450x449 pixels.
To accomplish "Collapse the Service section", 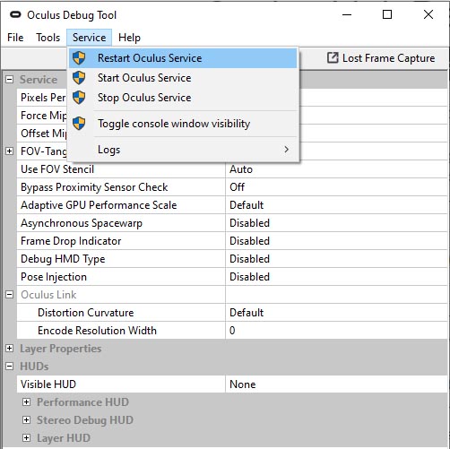I will tap(10, 80).
